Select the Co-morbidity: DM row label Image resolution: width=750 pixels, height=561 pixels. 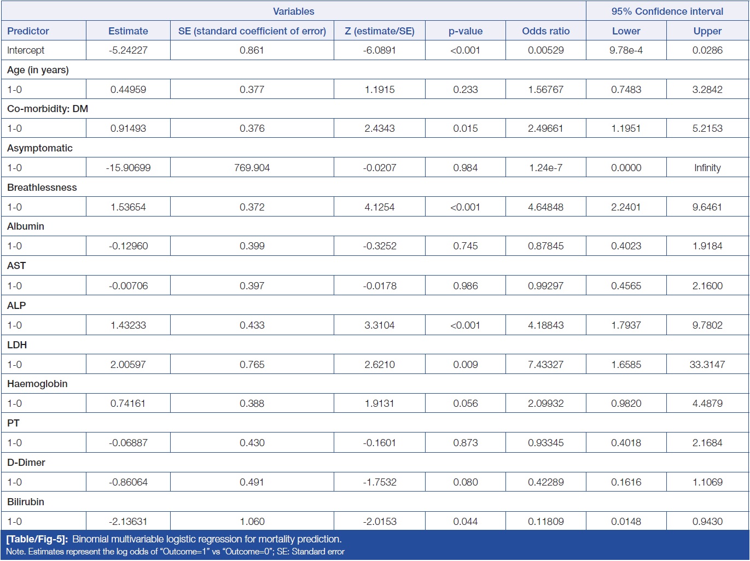click(48, 109)
